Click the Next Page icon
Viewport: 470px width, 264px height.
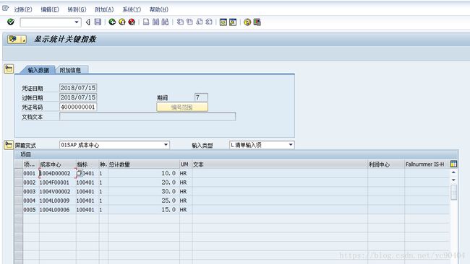[200, 22]
